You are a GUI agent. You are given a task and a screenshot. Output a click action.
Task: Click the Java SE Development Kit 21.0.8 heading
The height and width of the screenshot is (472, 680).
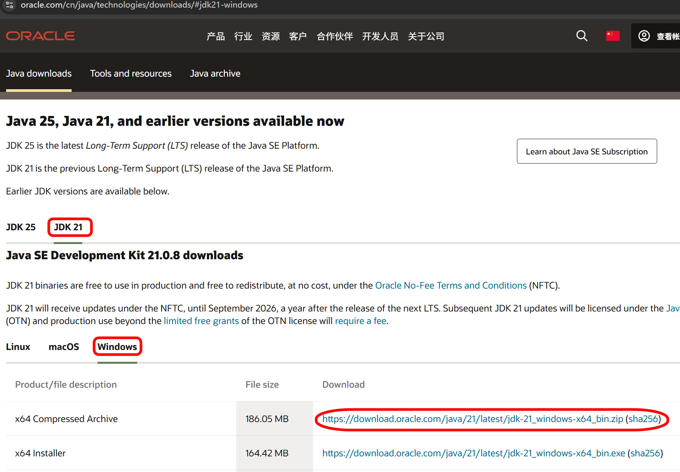(125, 255)
